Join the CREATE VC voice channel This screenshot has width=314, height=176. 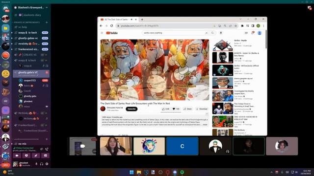click(31, 55)
